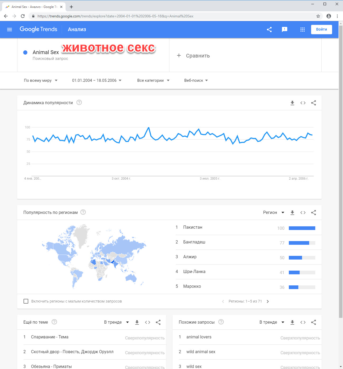Image resolution: width=343 pixels, height=369 pixels.
Task: Open the Веб-поиск search type dropdown
Action: click(x=196, y=80)
